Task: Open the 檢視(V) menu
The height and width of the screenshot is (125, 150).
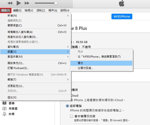Action: (x=29, y=10)
